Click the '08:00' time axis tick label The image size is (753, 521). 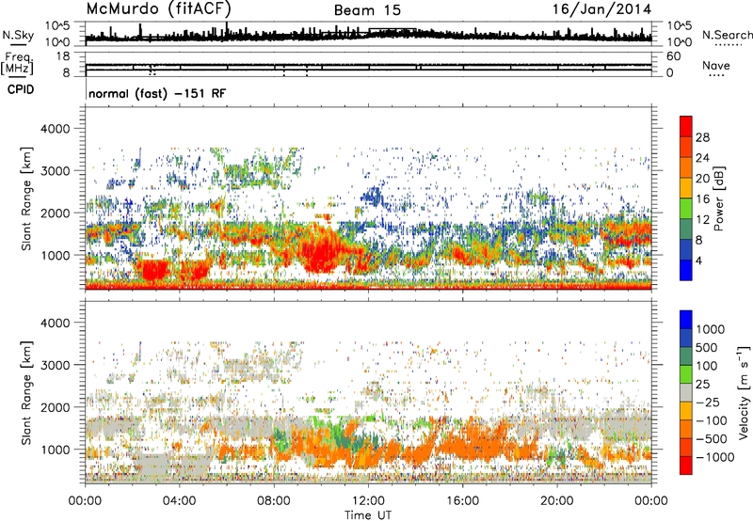point(274,501)
